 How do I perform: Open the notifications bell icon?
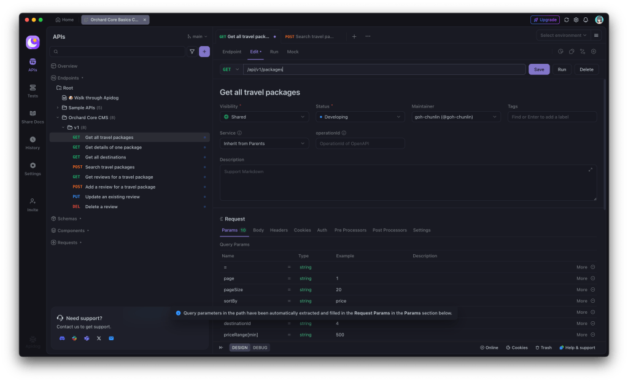click(586, 20)
